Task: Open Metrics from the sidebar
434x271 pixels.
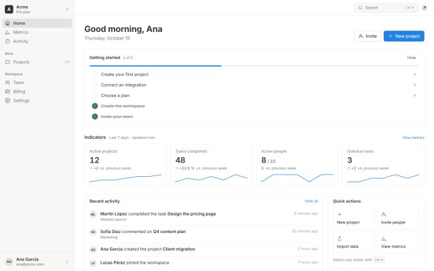Action: point(37,33)
